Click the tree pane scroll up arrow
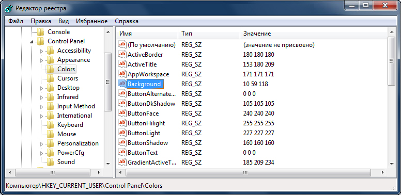This screenshot has height=195, width=401. pos(107,32)
